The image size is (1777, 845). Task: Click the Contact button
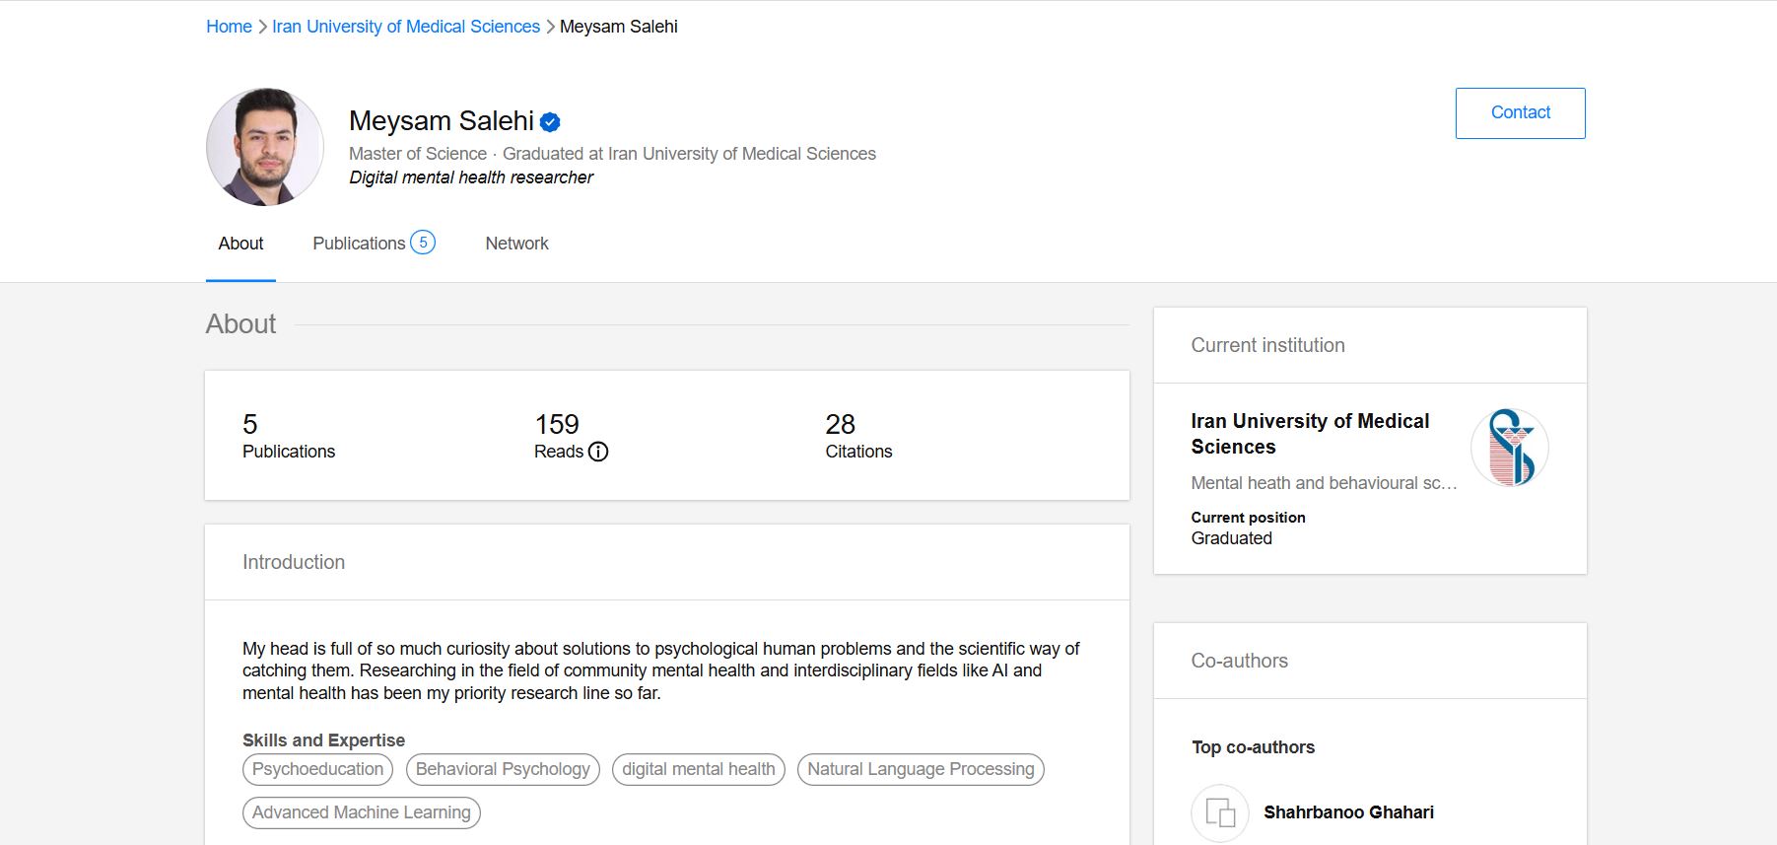coord(1520,113)
